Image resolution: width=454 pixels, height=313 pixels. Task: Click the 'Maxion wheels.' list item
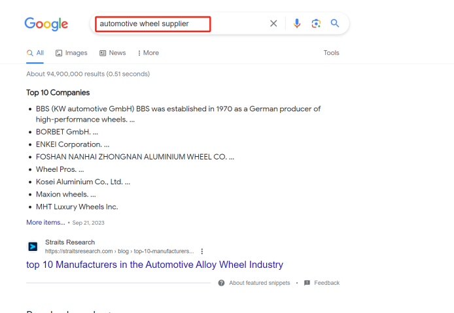click(65, 194)
